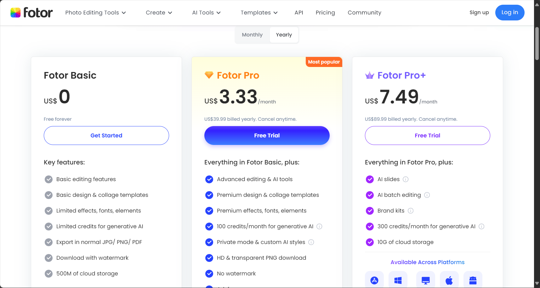The width and height of the screenshot is (540, 288).
Task: Click the scrollbar down arrow
Action: coord(537,283)
